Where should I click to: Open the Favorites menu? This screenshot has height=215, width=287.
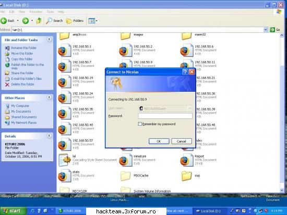pos(35,11)
